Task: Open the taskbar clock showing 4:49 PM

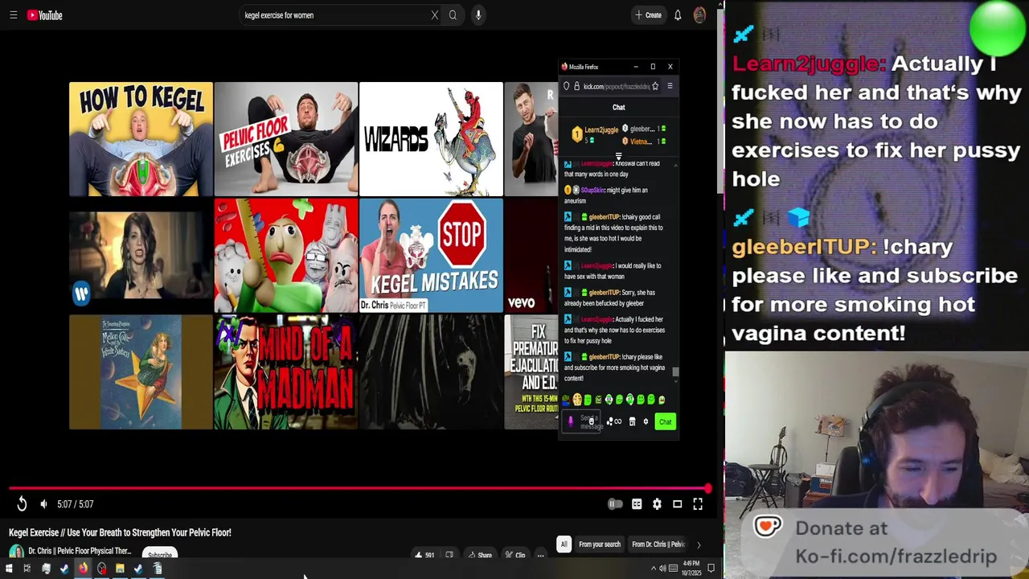Action: pos(691,569)
